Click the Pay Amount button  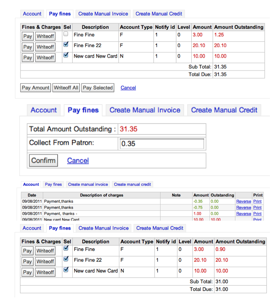[x=36, y=88]
